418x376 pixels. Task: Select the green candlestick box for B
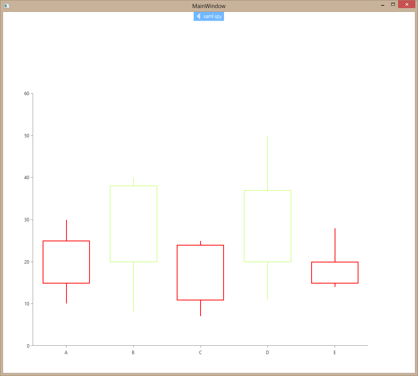(134, 224)
